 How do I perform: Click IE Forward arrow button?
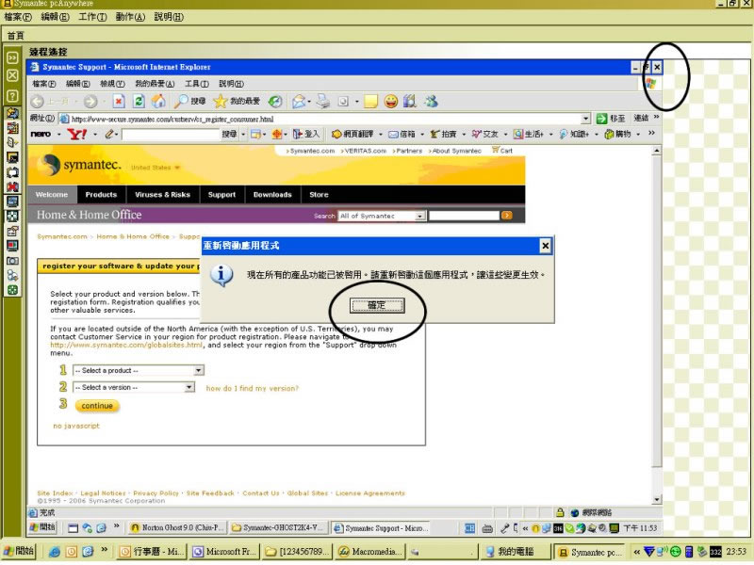tap(90, 102)
